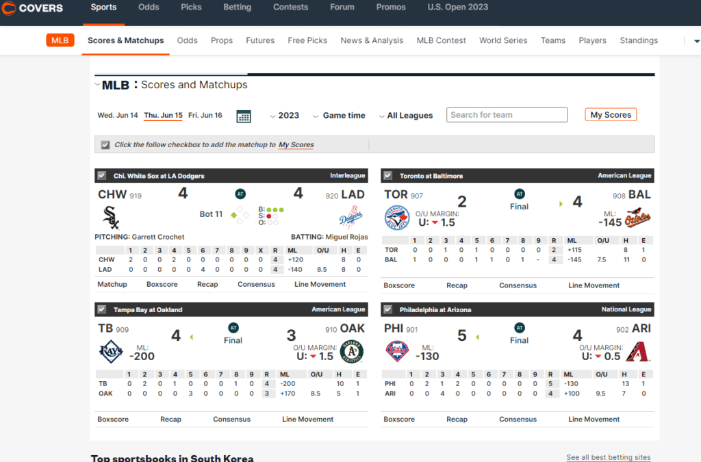Click the AT badge in Toronto-Baltimore matchup
Screen dimensions: 701x462
(519, 194)
